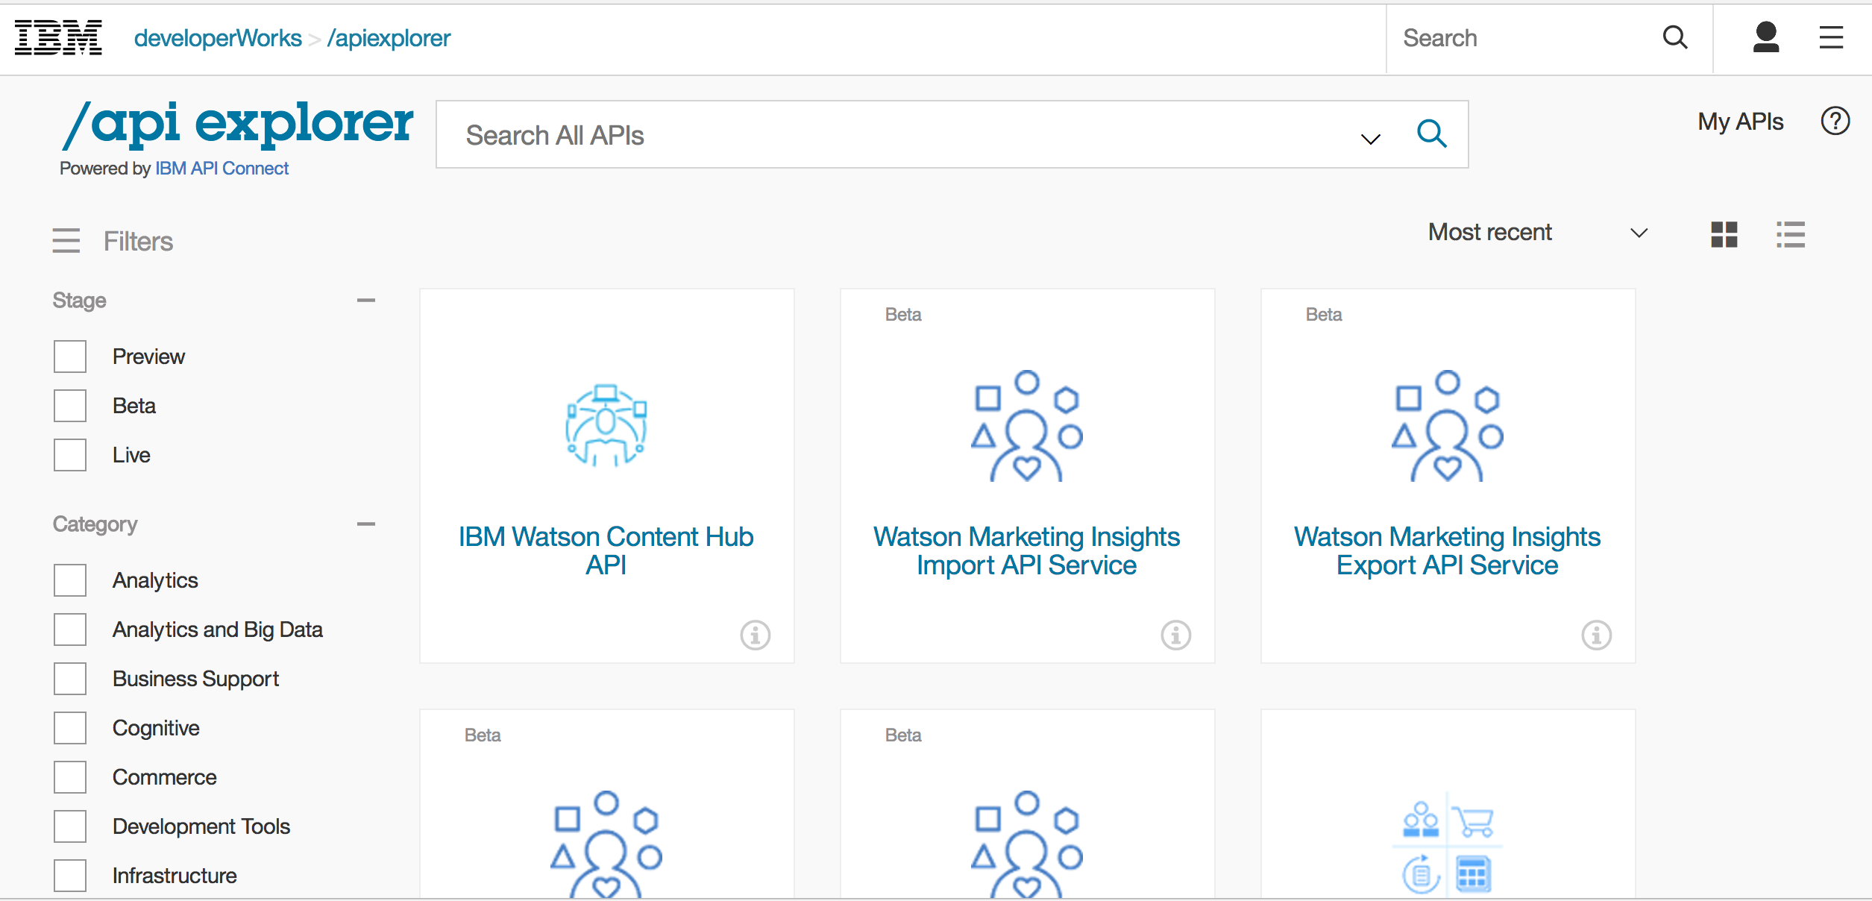Screen dimensions: 1872x901
Task: Open the header hamburger menu
Action: (1831, 37)
